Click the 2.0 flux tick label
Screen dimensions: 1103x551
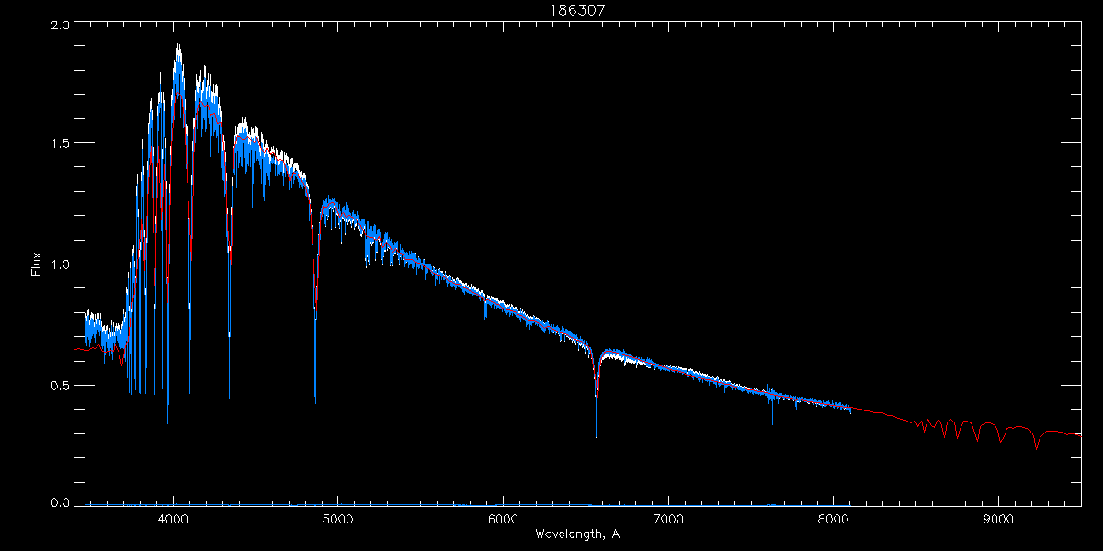pyautogui.click(x=58, y=27)
